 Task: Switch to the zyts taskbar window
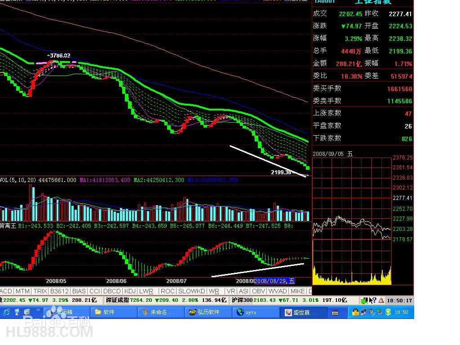click(x=255, y=312)
